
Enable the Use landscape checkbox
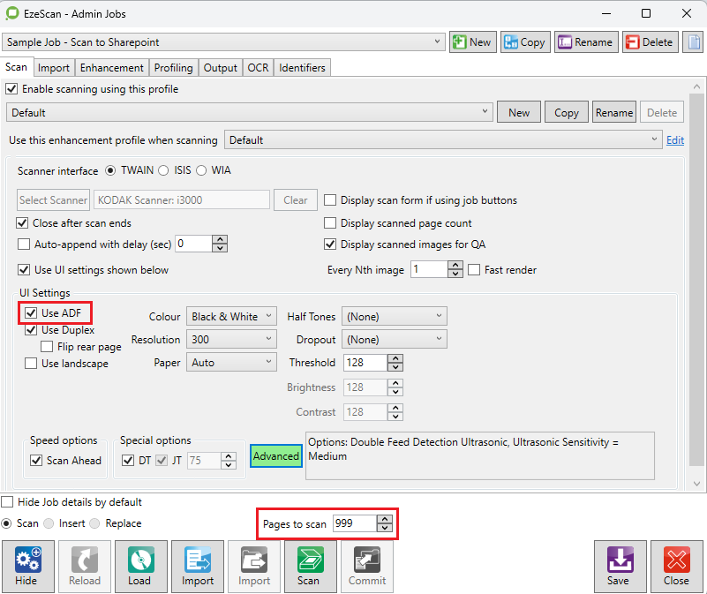(x=32, y=364)
